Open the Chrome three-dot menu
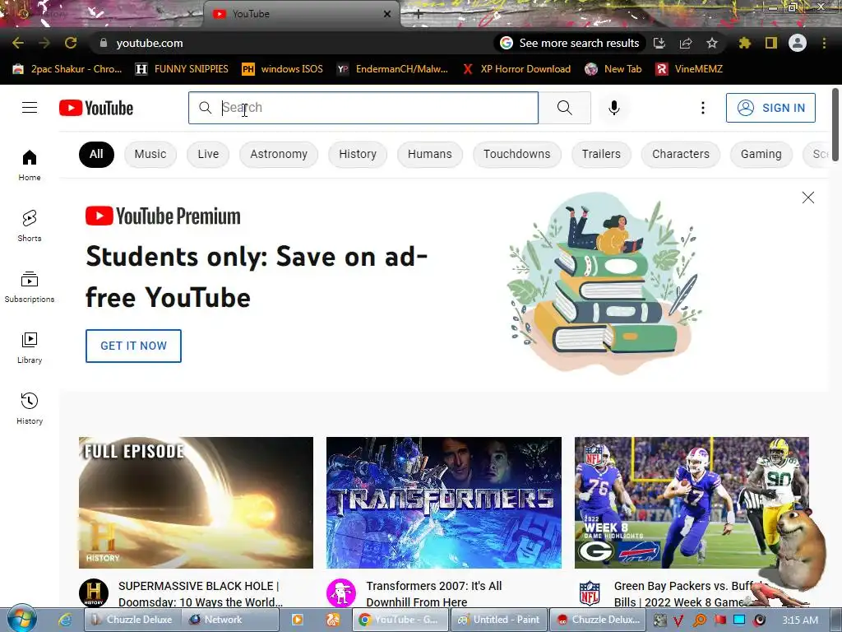842x632 pixels. (x=824, y=43)
